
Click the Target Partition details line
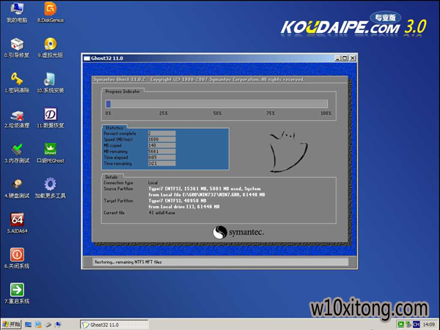coord(177,201)
